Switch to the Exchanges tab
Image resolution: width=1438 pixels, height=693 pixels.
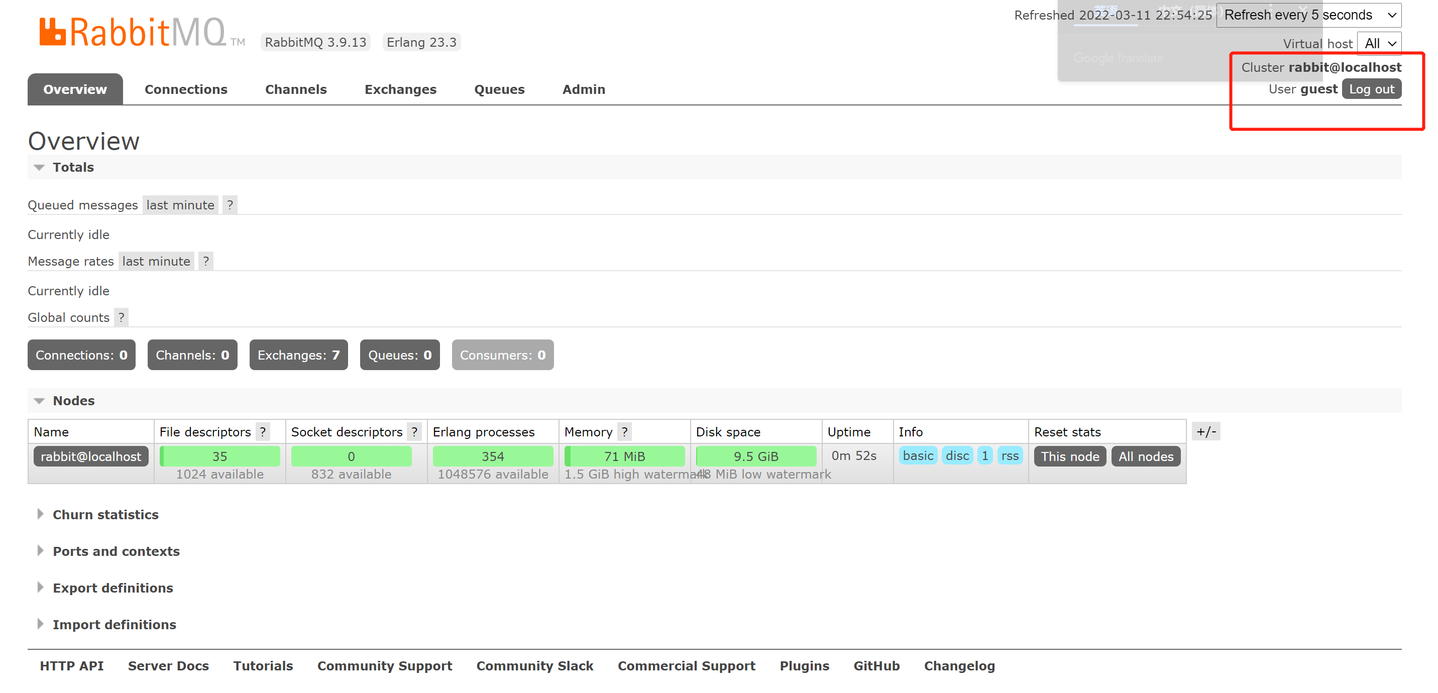point(400,89)
